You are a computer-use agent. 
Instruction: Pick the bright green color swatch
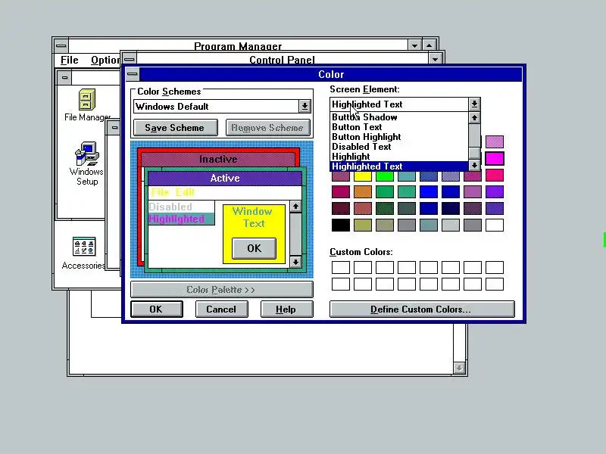pyautogui.click(x=385, y=176)
